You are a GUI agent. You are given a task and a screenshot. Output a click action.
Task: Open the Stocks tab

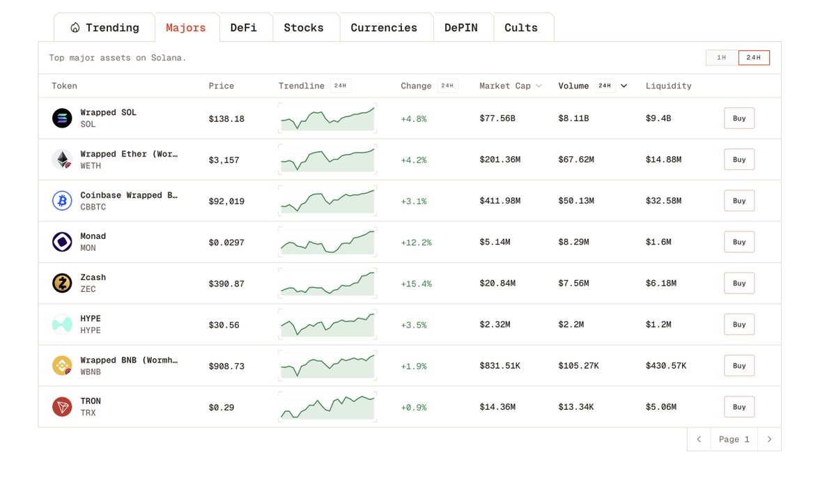coord(304,28)
